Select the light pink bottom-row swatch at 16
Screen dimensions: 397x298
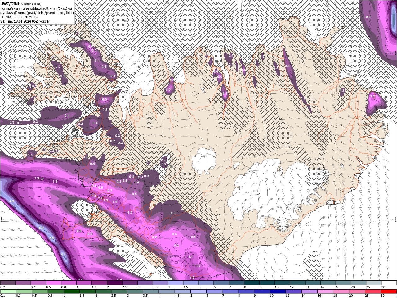325,291
